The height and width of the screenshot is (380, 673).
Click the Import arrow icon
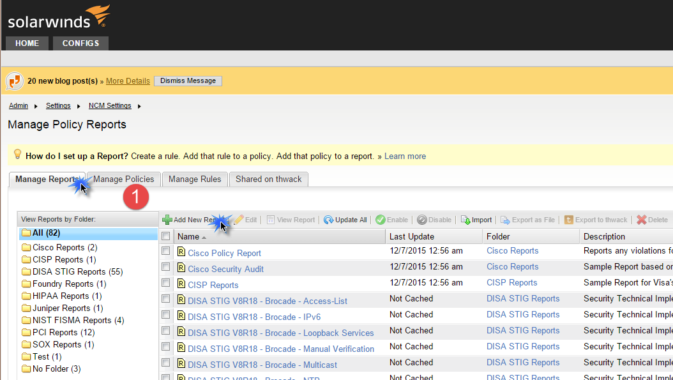tap(465, 220)
